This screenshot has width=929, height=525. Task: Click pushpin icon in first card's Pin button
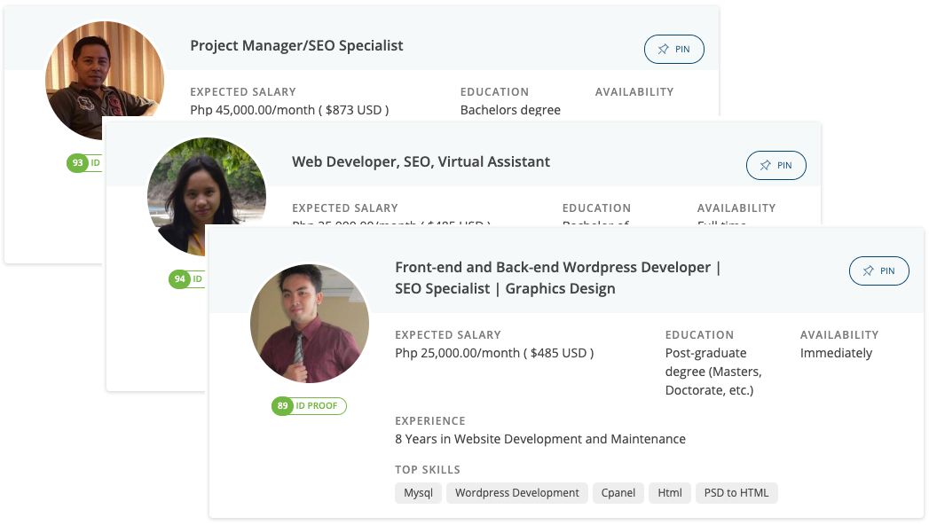(x=663, y=50)
